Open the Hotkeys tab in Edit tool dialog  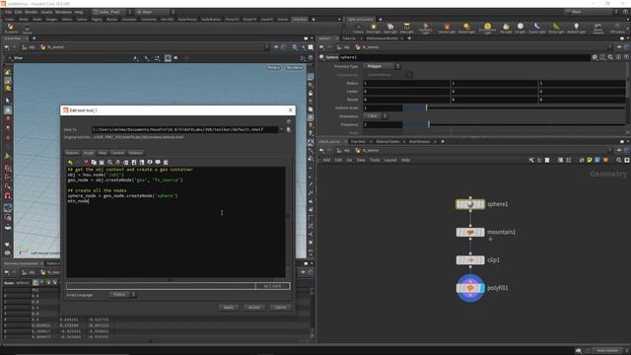[136, 153]
